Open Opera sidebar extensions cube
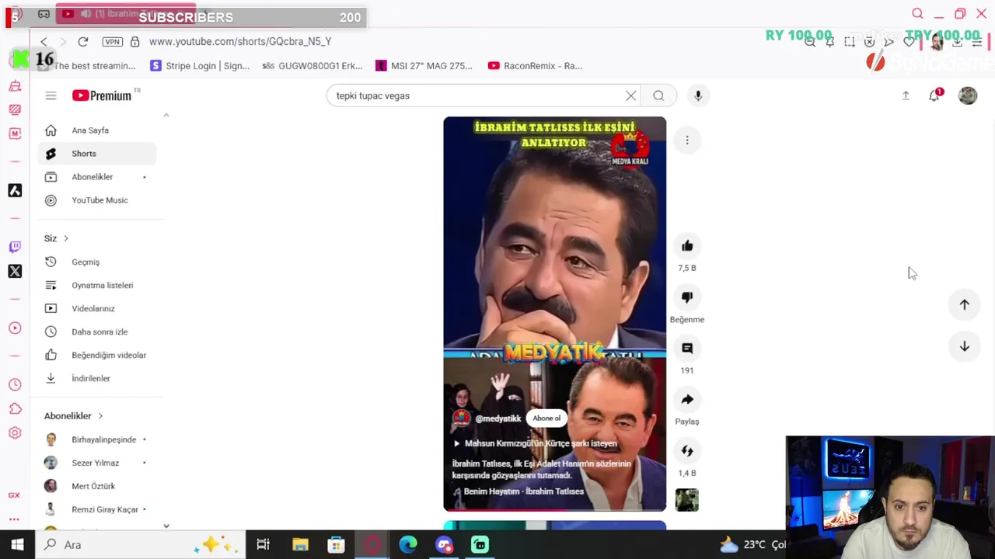Viewport: 995px width, 559px height. coord(15,409)
